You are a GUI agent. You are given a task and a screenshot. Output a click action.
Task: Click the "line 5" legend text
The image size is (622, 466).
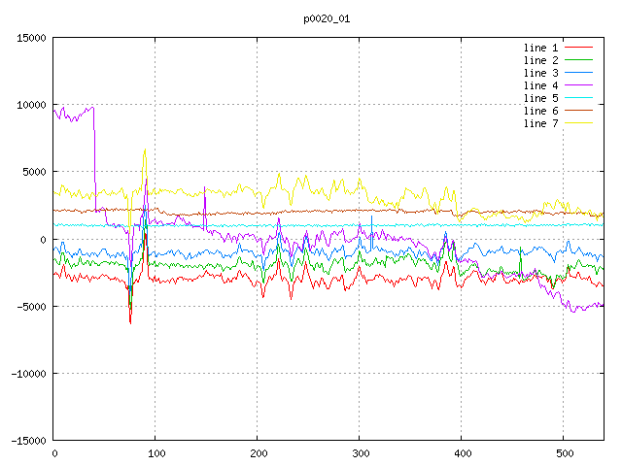(x=540, y=98)
